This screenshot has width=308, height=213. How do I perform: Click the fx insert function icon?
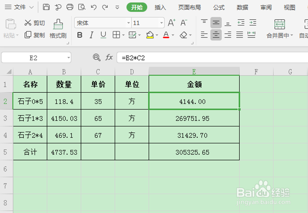tap(109, 57)
